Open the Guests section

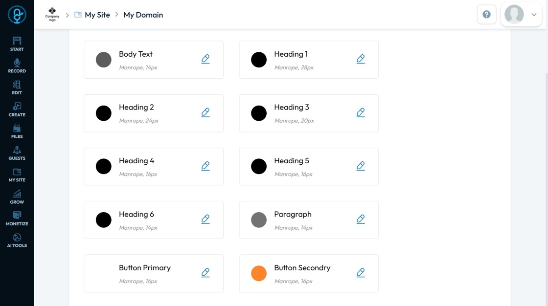pyautogui.click(x=17, y=153)
